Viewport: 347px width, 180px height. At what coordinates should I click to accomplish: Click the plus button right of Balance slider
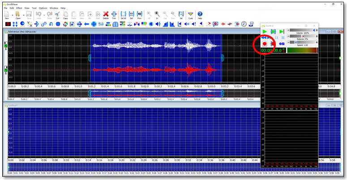click(x=317, y=36)
